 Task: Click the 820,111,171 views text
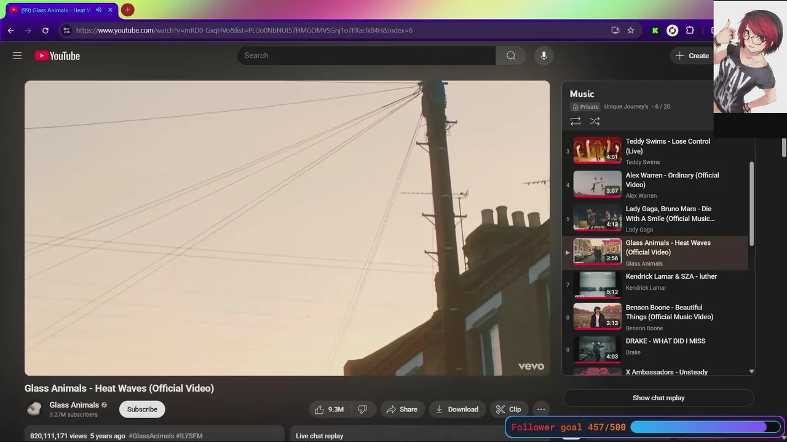tap(58, 436)
